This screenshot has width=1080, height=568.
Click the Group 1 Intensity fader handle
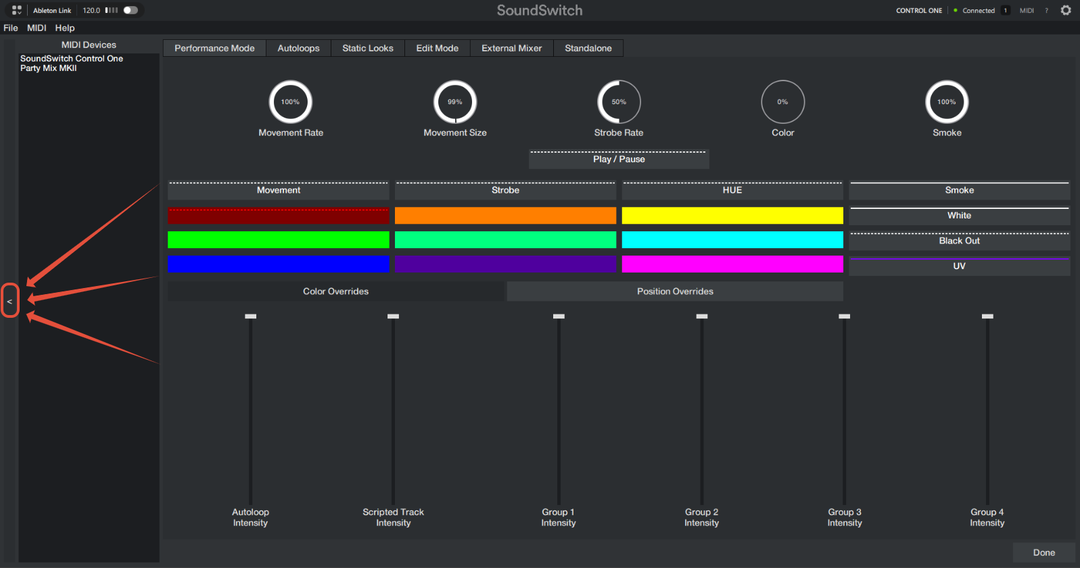tap(559, 316)
